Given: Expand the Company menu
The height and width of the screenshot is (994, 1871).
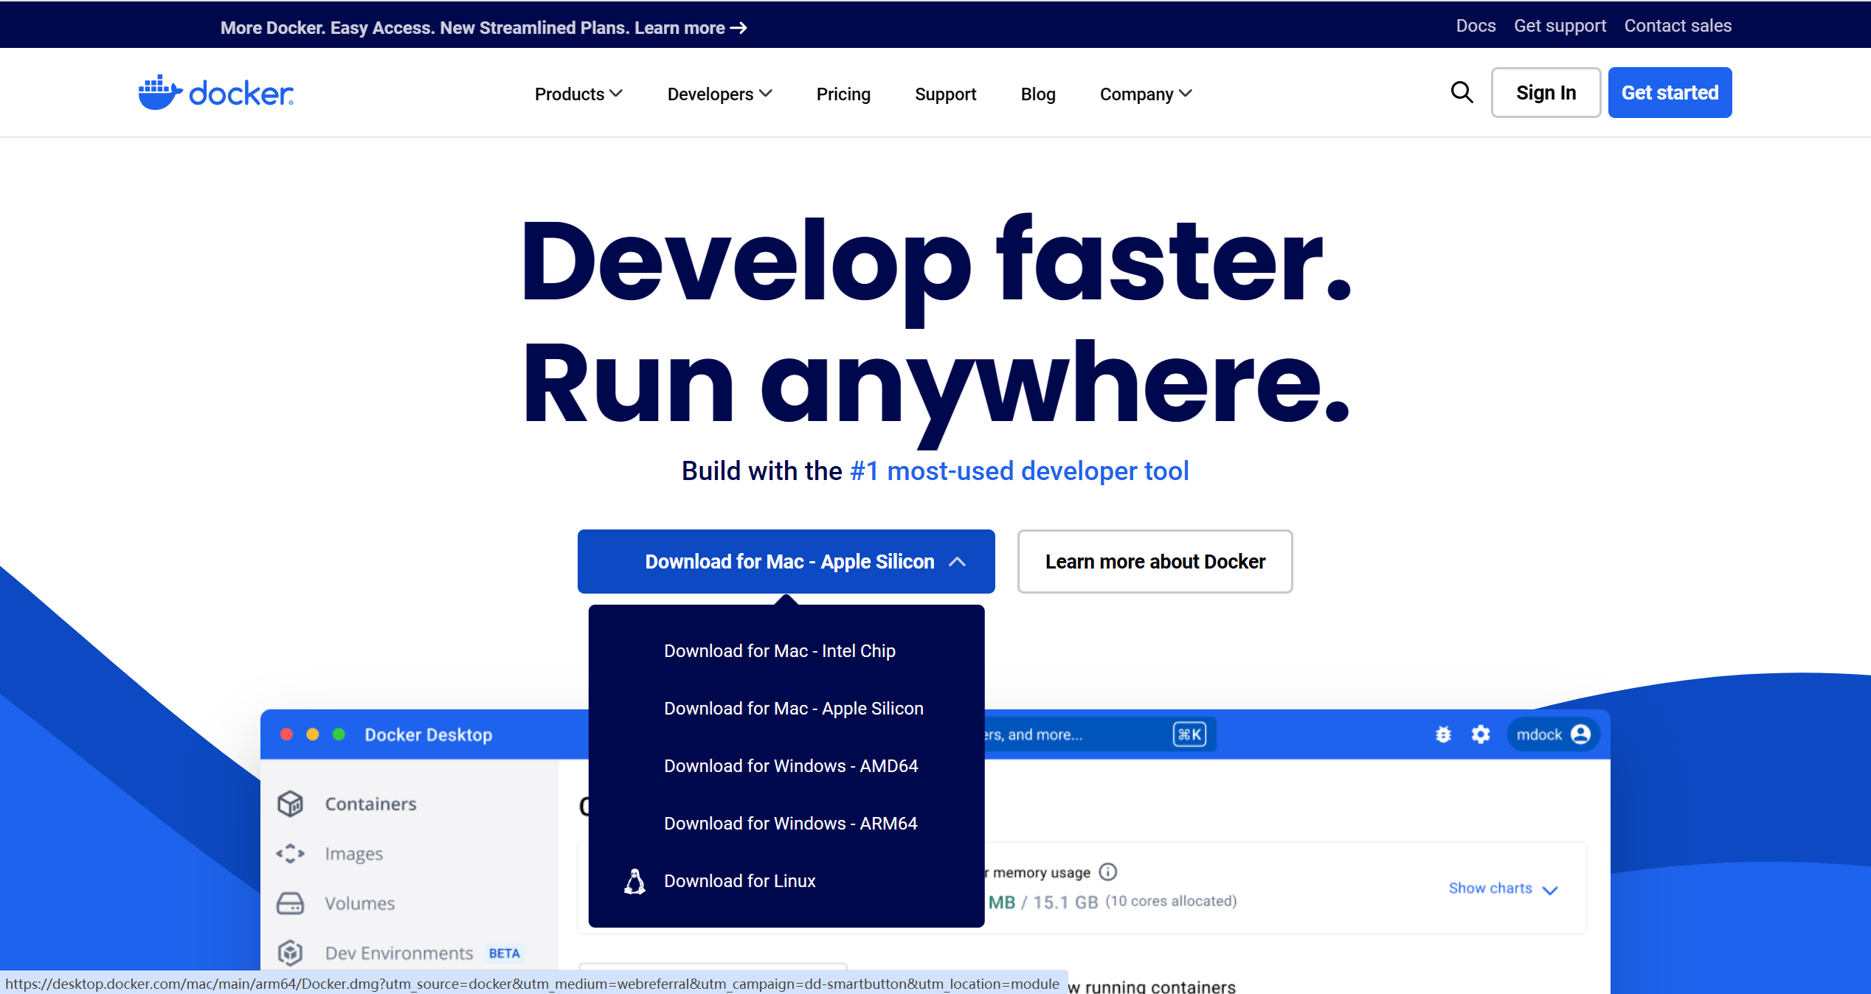Looking at the screenshot, I should (x=1145, y=94).
